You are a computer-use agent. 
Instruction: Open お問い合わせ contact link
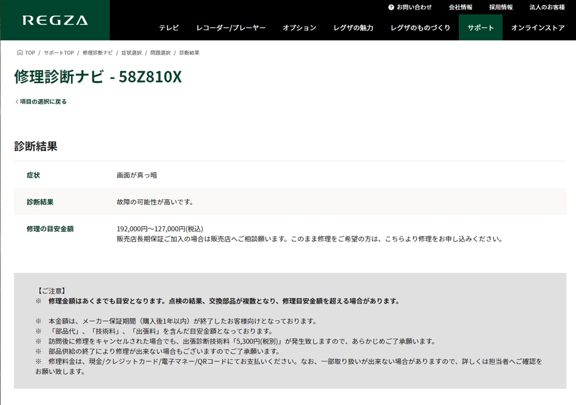click(x=414, y=7)
